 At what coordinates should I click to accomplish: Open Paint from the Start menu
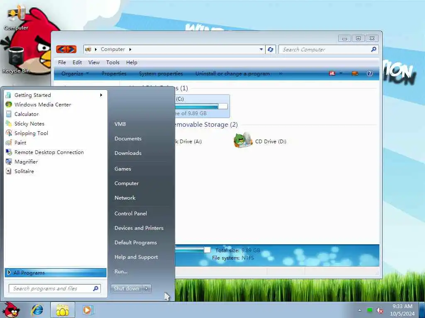55,142
